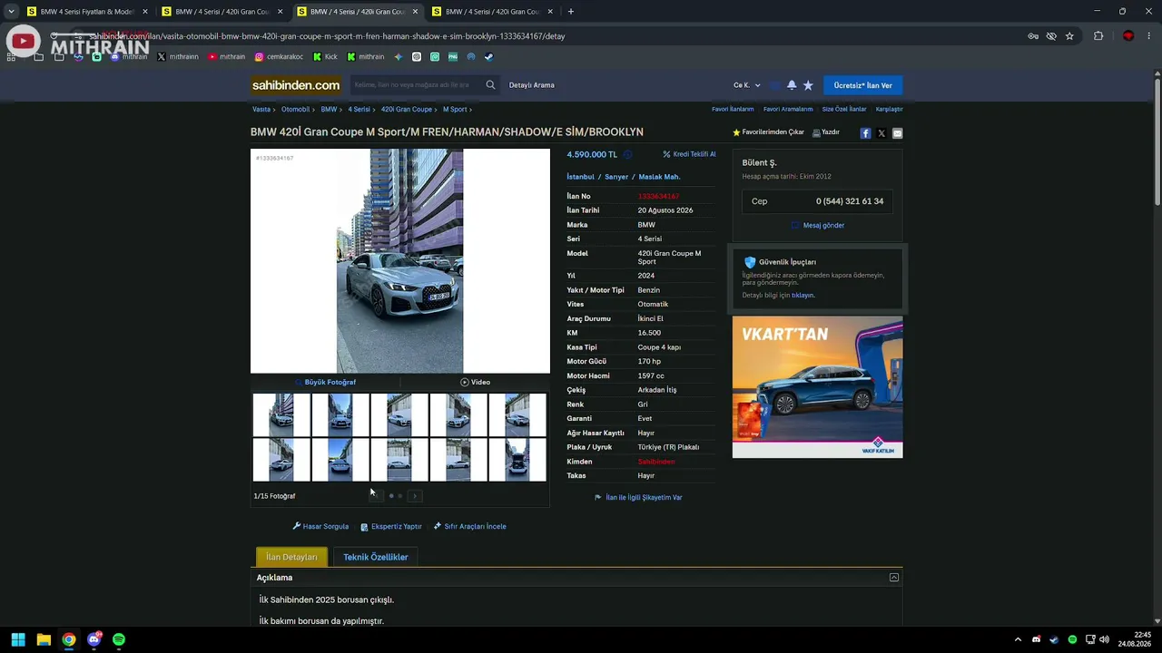Image resolution: width=1162 pixels, height=653 pixels.
Task: Open Windows Start menu
Action: (x=18, y=639)
